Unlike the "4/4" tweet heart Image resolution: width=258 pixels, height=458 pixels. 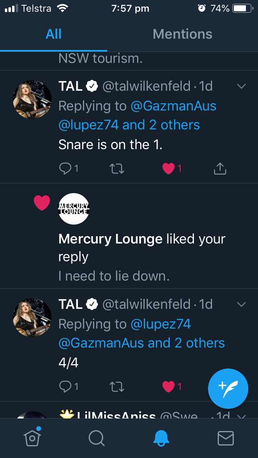point(172,387)
